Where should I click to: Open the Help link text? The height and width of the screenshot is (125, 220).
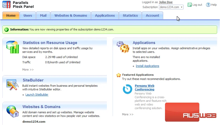point(214,5)
